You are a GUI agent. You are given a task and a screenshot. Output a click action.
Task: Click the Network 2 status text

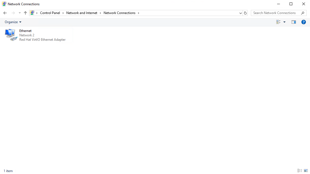[27, 35]
